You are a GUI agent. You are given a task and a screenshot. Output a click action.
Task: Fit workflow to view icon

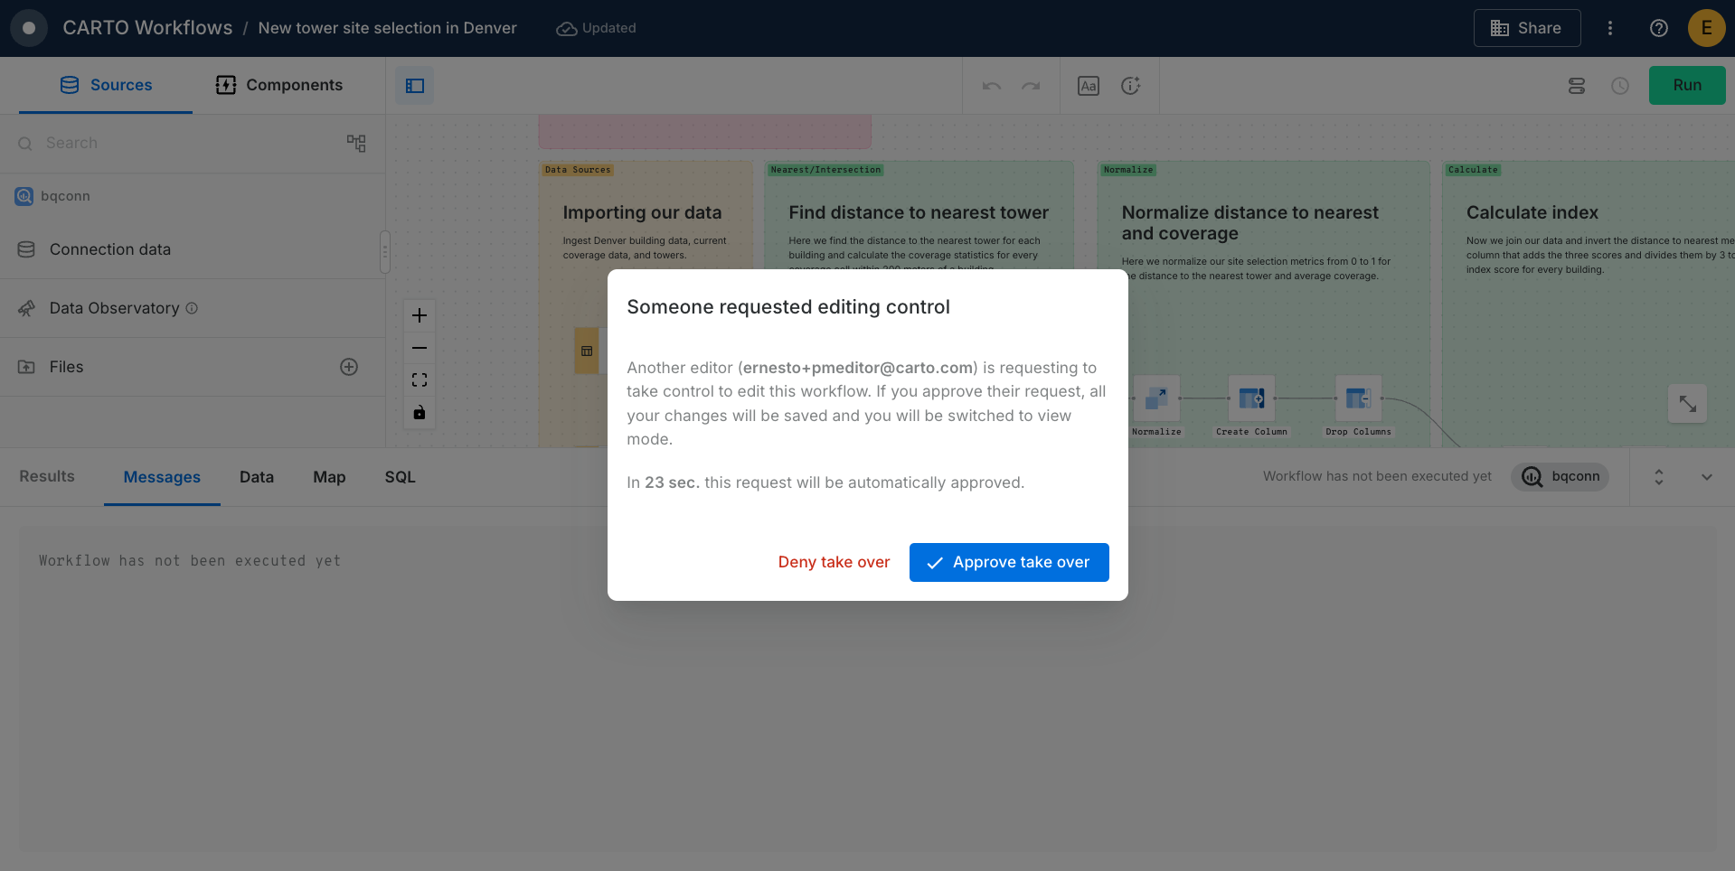420,380
